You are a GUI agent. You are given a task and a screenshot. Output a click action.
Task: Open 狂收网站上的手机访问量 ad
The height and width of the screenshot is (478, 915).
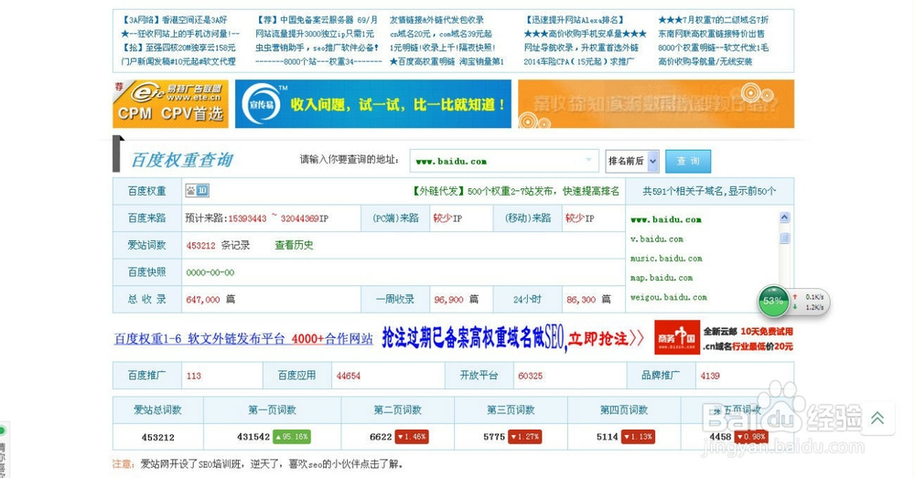point(179,34)
